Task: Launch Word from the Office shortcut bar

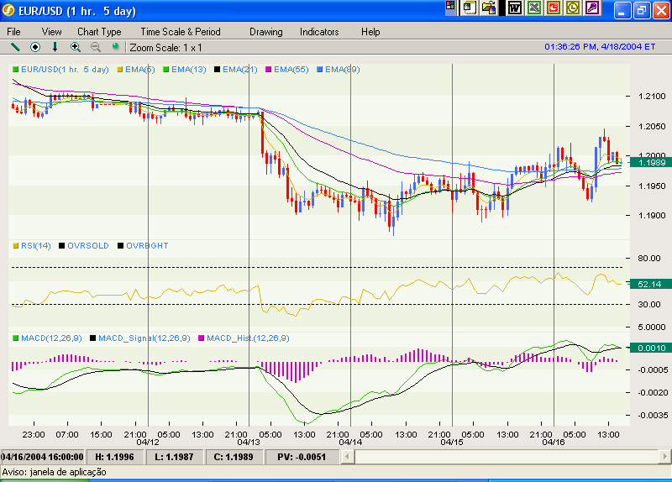Action: 514,8
